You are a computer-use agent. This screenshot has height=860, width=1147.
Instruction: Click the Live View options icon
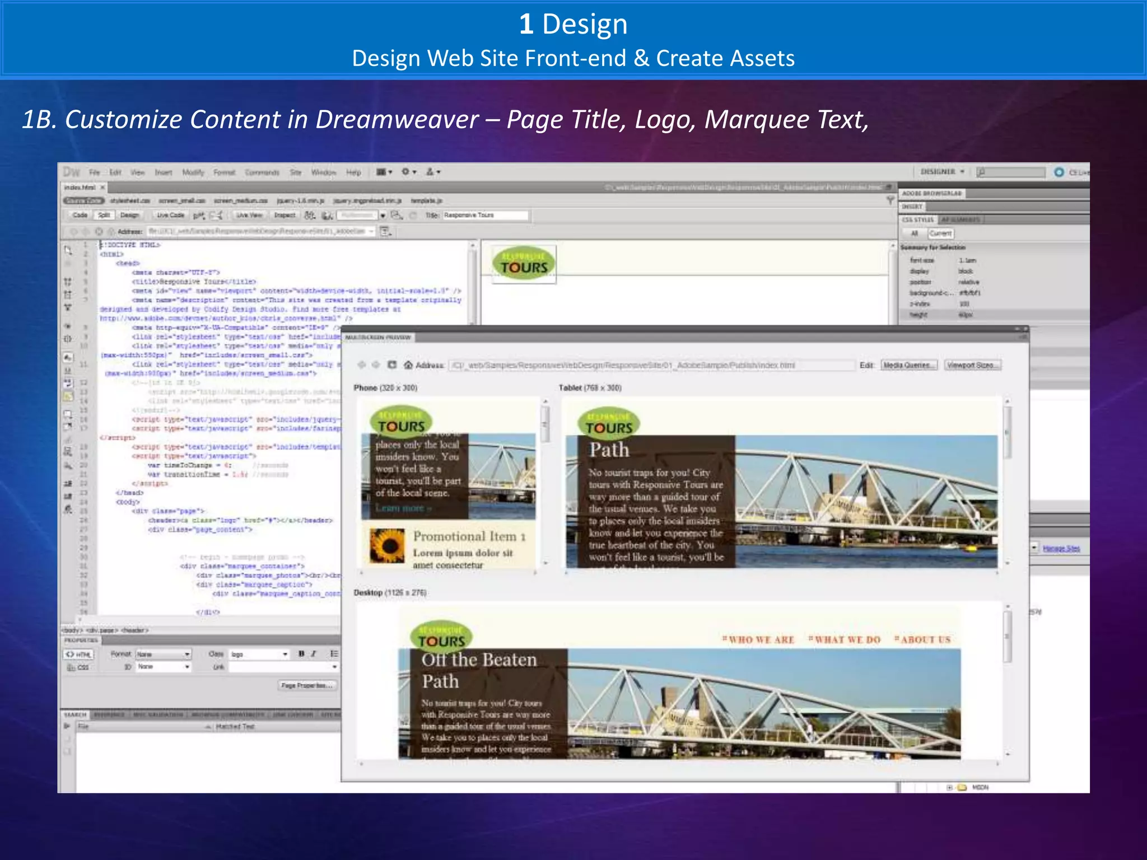(385, 231)
